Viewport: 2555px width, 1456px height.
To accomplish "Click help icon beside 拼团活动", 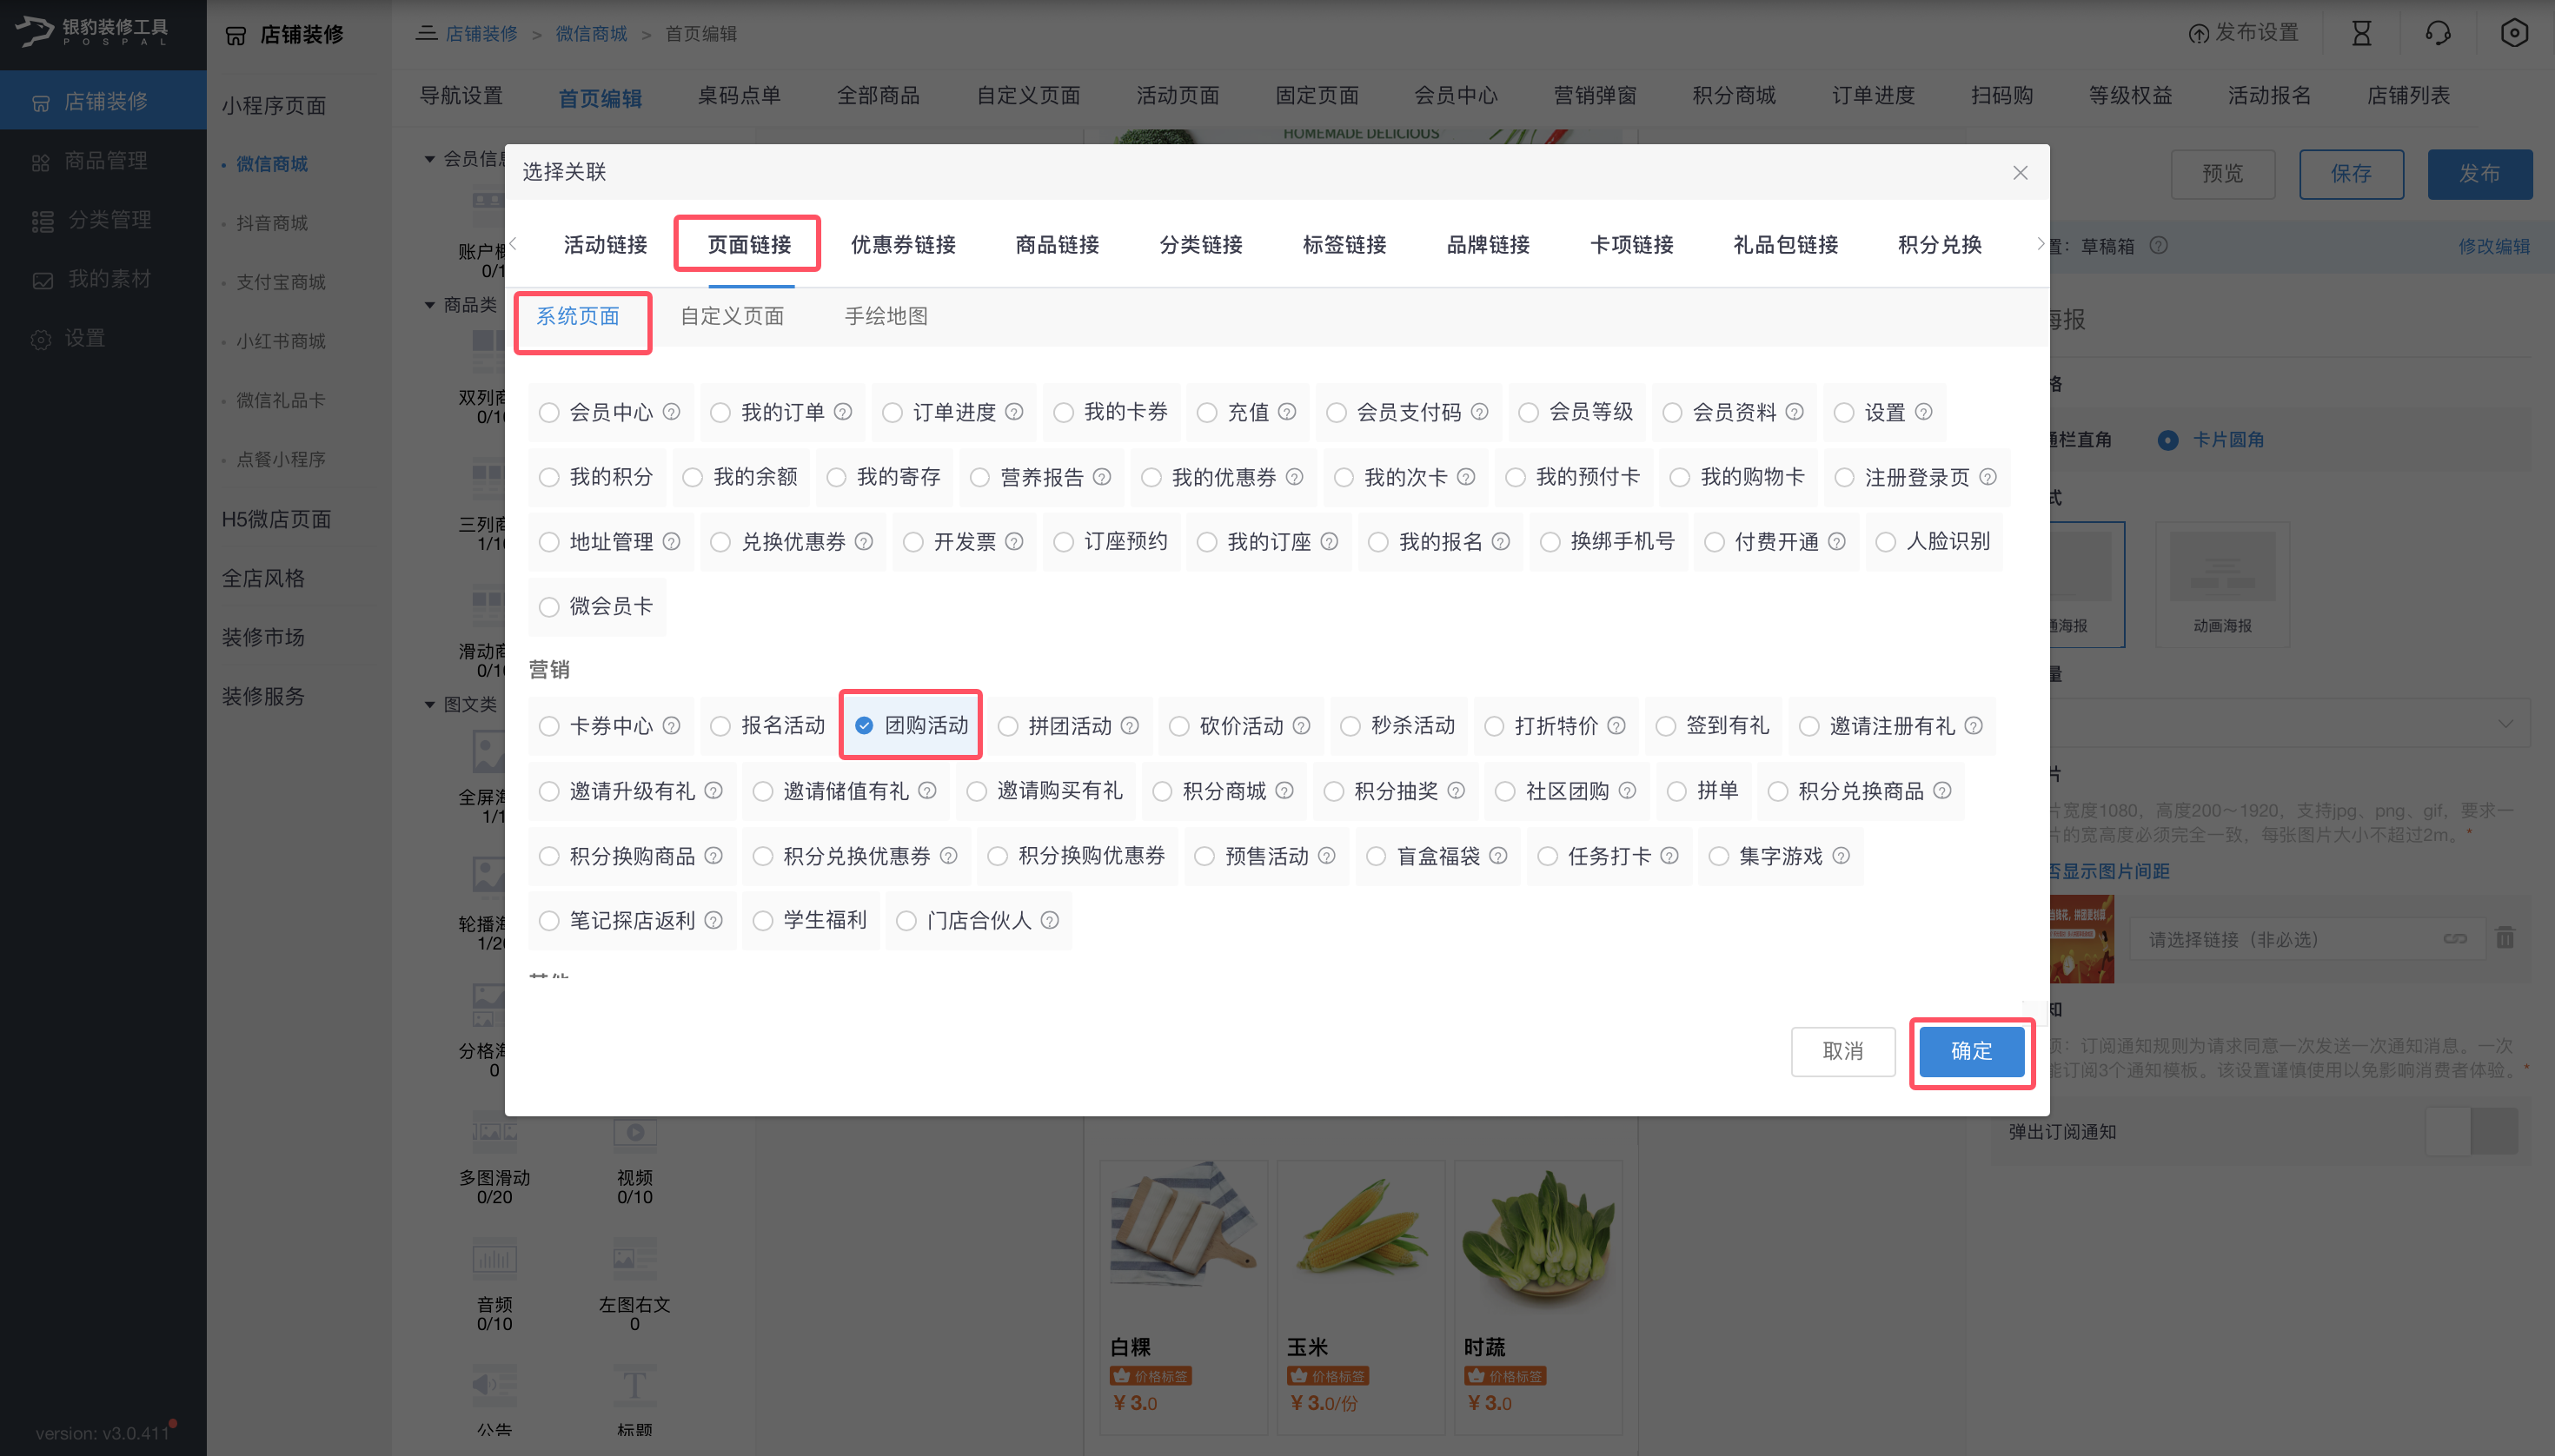I will click(1130, 726).
